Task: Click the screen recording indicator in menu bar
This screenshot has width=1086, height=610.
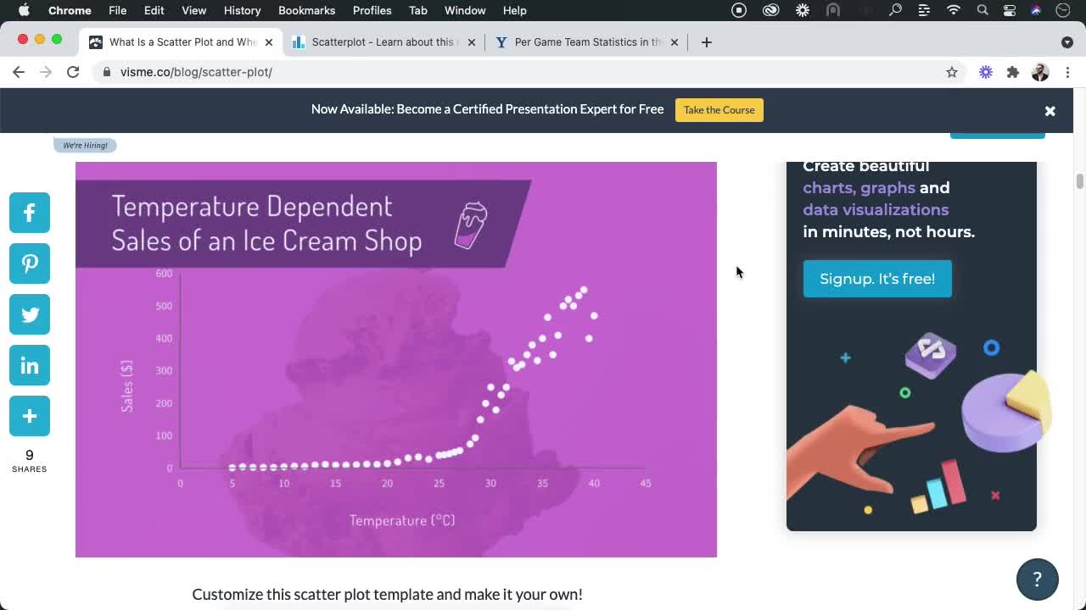Action: point(739,10)
